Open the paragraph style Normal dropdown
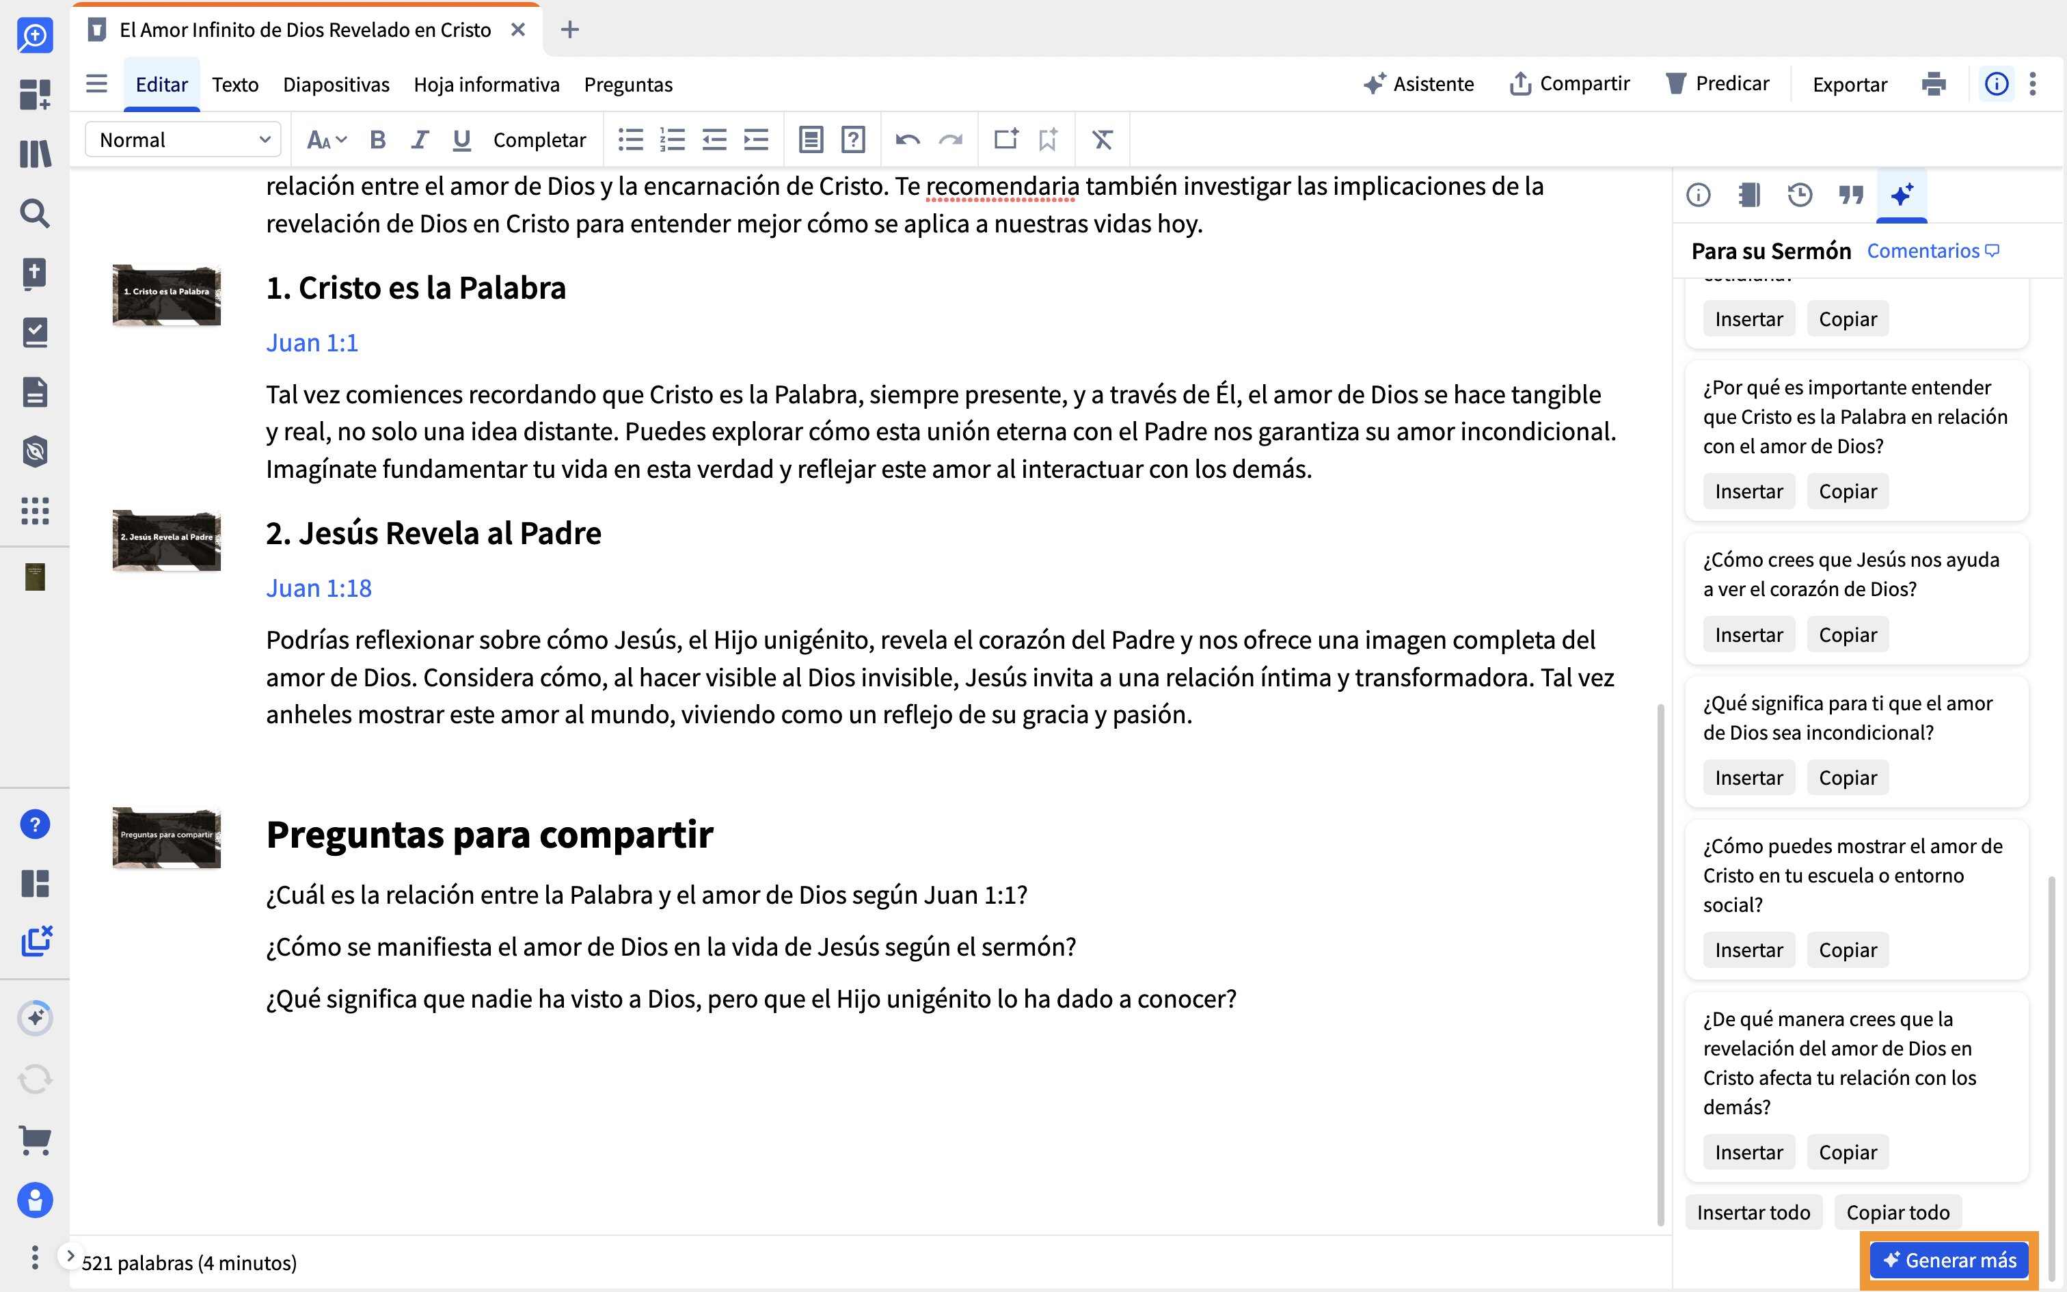 click(183, 139)
